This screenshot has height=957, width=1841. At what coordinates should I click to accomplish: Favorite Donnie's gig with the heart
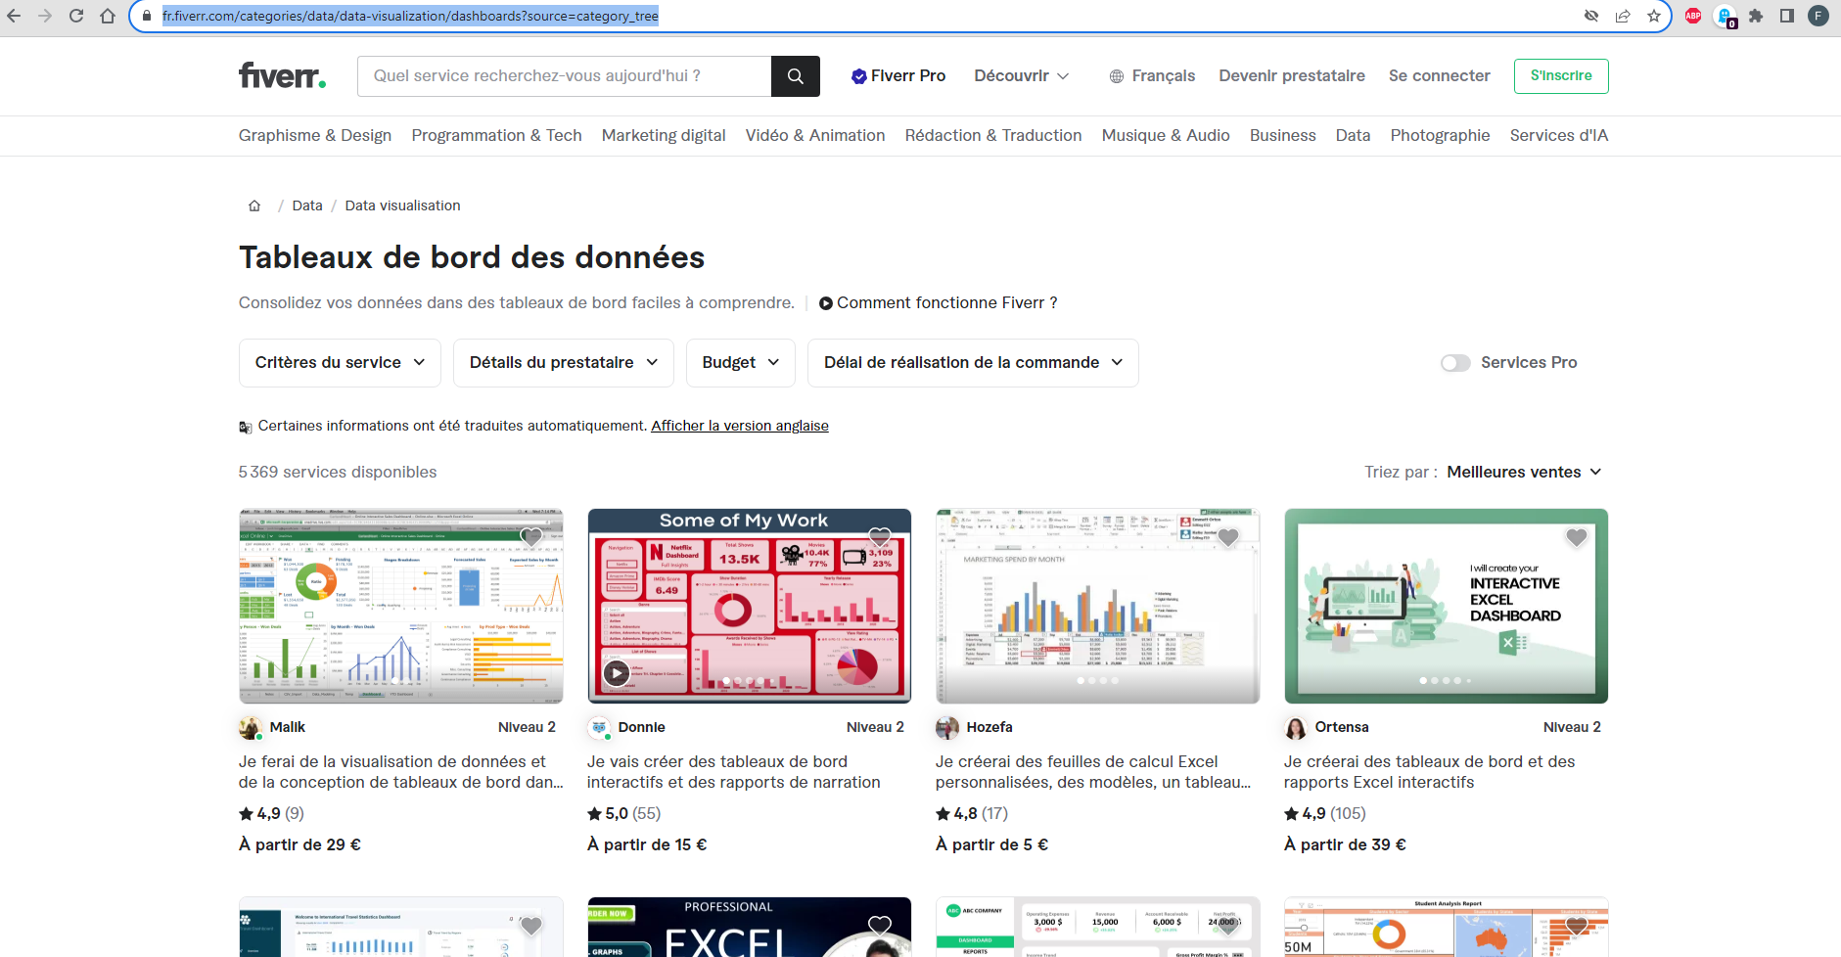tap(880, 536)
